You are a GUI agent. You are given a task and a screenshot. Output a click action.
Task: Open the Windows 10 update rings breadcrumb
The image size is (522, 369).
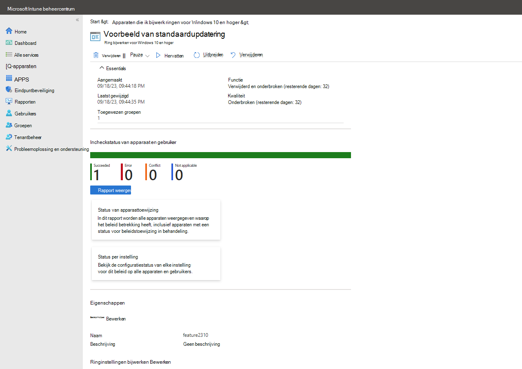click(x=180, y=22)
